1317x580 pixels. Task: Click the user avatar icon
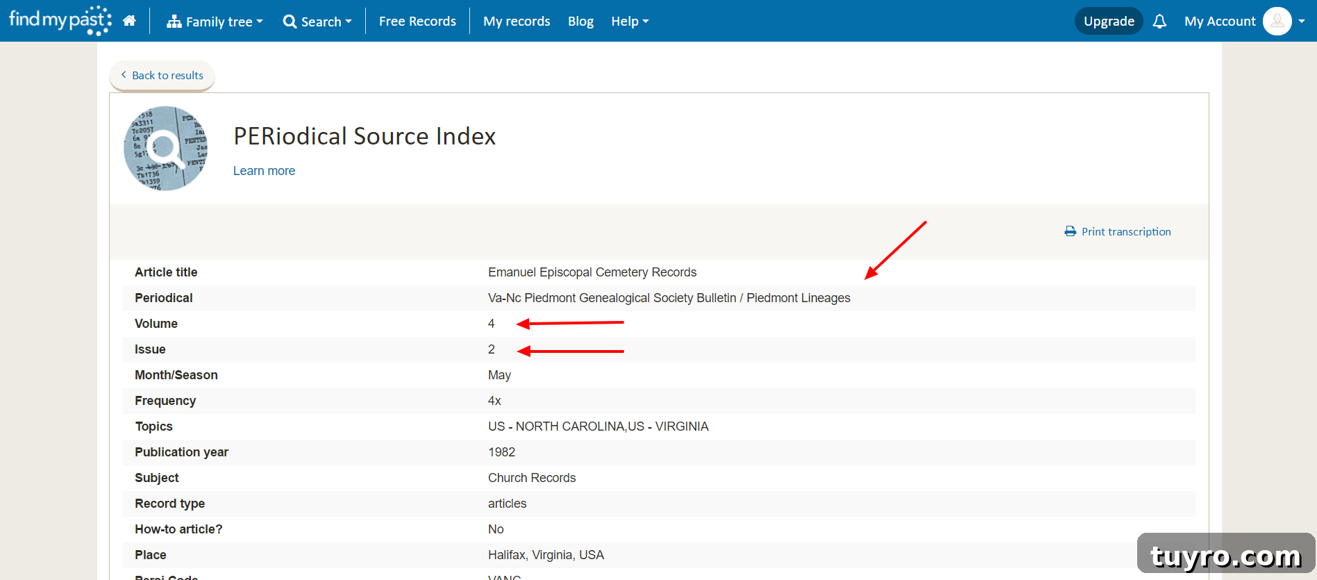pos(1277,21)
